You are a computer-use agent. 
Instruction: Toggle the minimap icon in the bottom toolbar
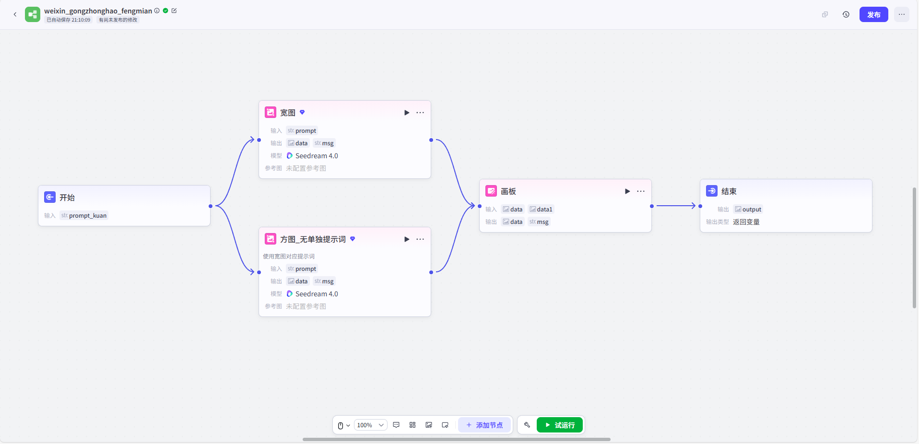point(445,425)
